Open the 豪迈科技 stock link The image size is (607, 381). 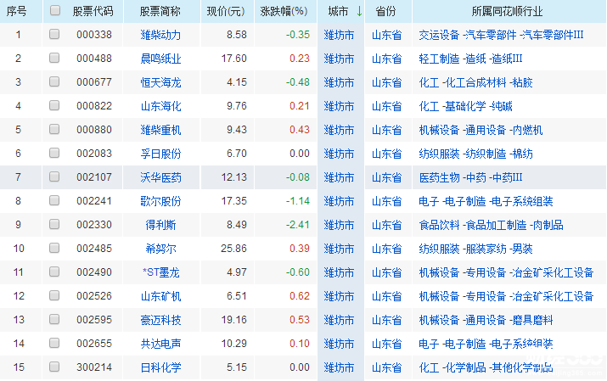coord(160,320)
